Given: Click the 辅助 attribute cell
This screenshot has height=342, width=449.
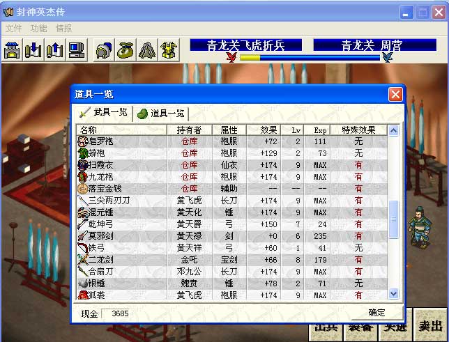Looking at the screenshot, I should click(x=229, y=189).
